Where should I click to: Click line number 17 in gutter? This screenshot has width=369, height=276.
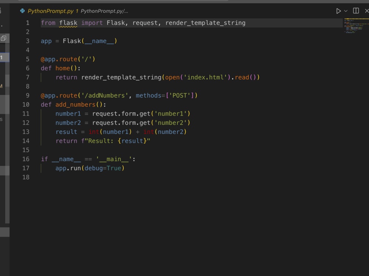point(26,168)
